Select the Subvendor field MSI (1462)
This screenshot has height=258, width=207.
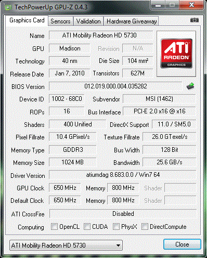click(x=159, y=99)
